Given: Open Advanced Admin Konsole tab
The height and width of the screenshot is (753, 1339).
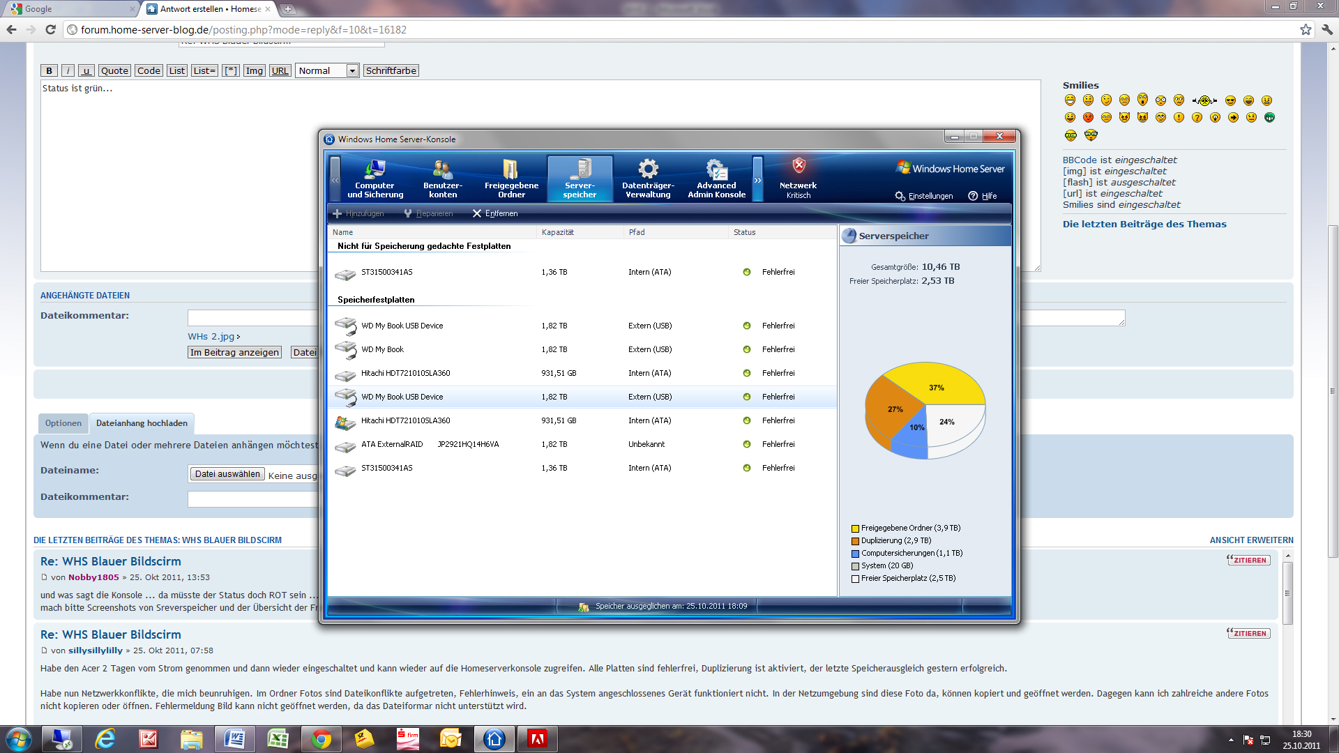Looking at the screenshot, I should pyautogui.click(x=716, y=178).
